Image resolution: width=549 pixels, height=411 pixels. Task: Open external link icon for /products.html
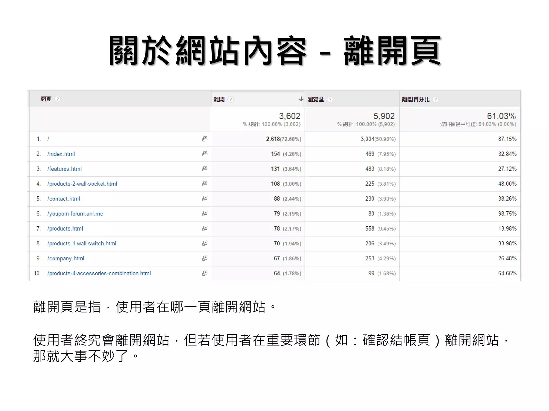click(205, 229)
